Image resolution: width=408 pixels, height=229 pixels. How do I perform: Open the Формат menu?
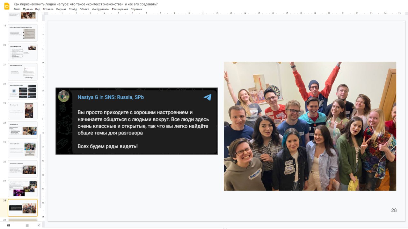[x=61, y=9]
